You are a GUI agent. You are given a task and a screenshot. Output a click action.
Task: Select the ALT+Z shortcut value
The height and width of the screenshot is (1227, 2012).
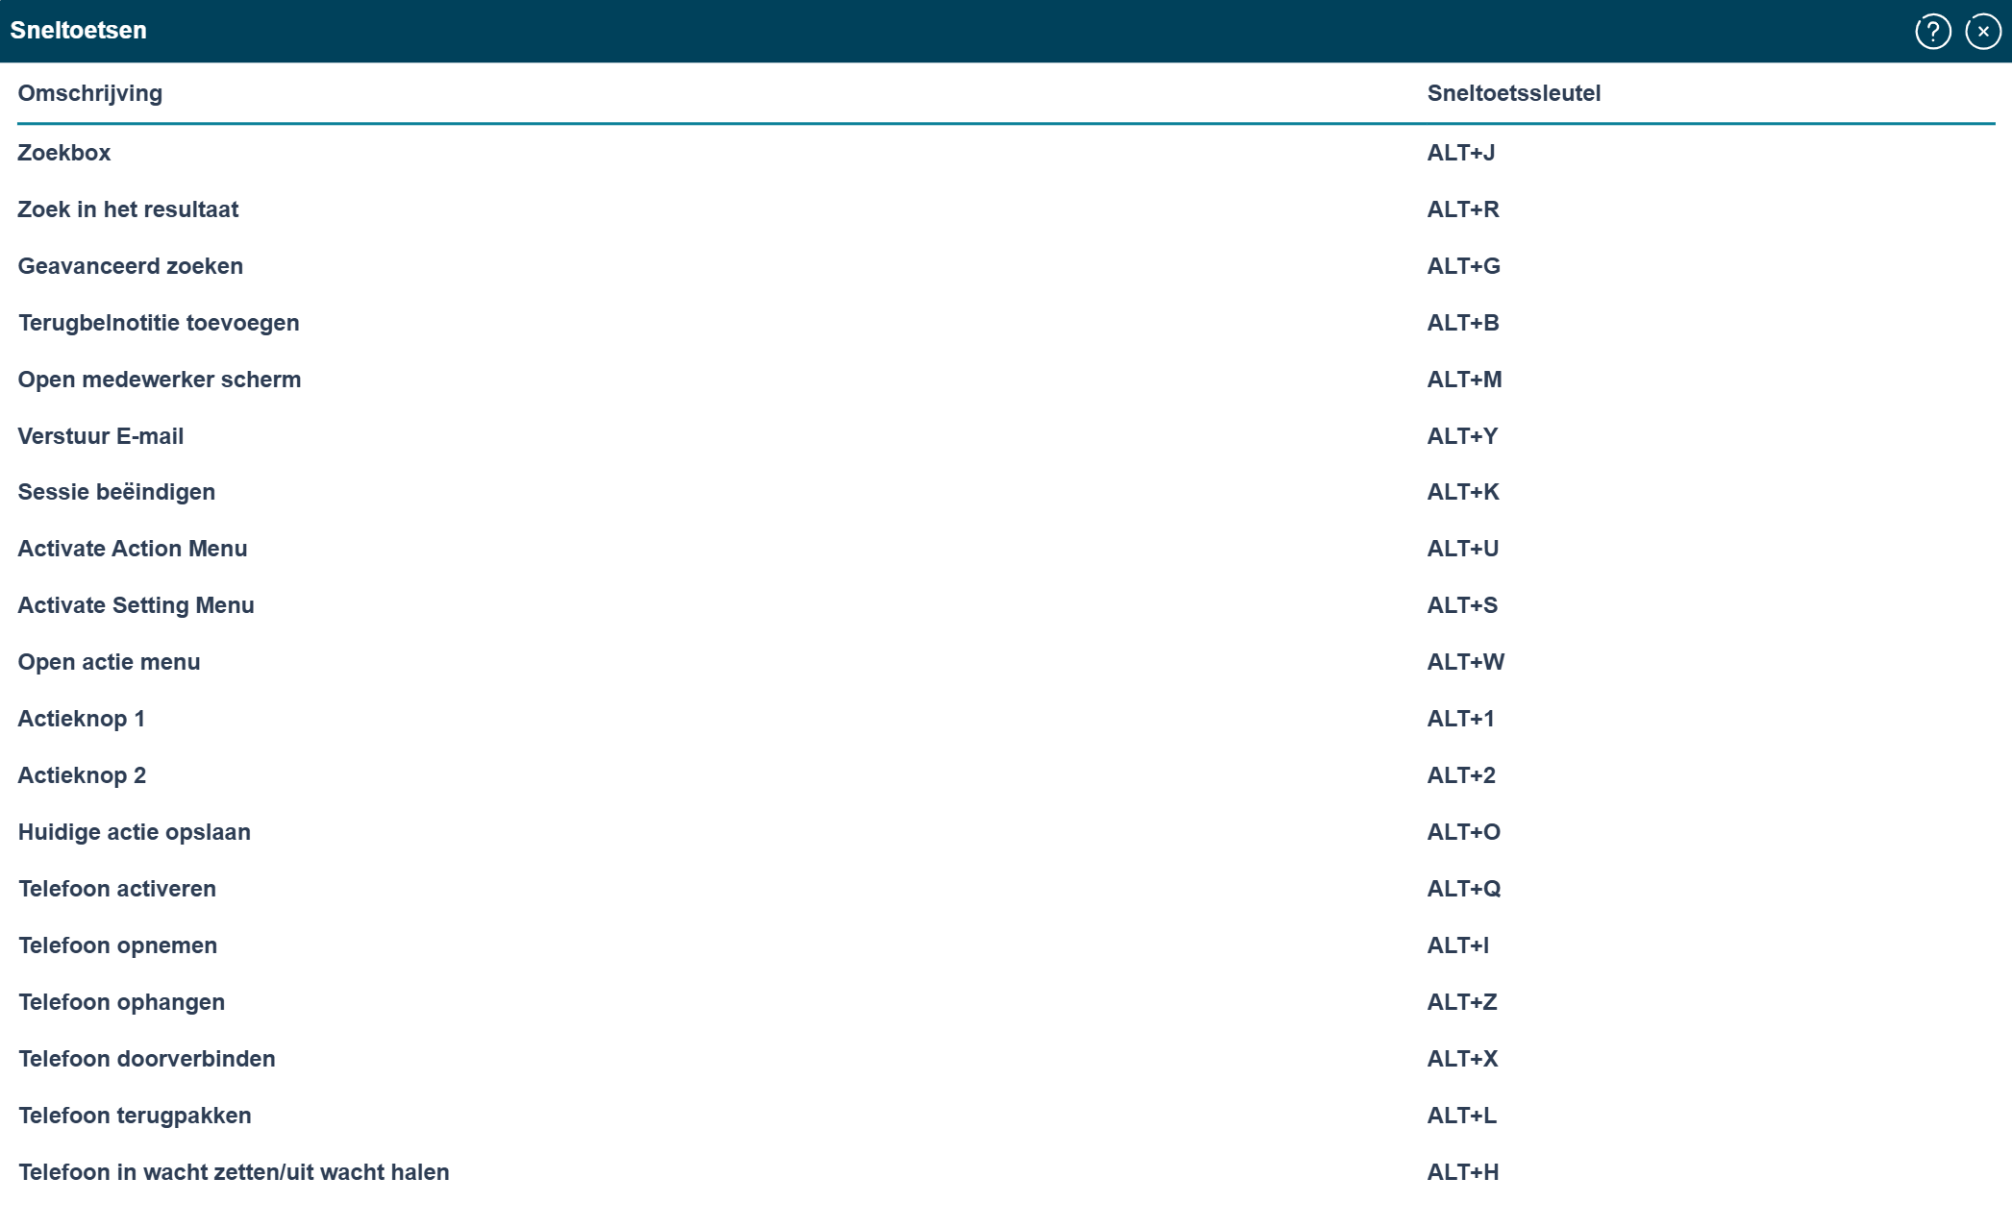(x=1461, y=1002)
